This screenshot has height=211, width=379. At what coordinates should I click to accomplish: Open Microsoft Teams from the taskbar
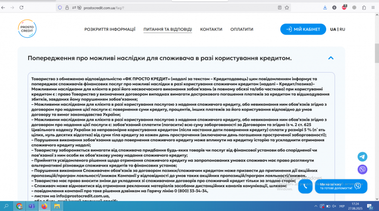point(32,206)
